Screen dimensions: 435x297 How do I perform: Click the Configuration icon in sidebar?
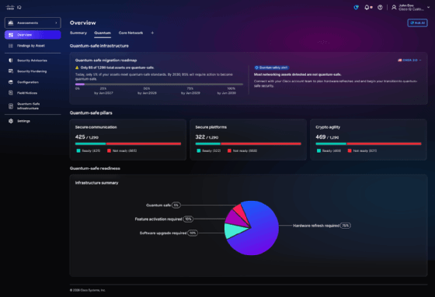[11, 82]
